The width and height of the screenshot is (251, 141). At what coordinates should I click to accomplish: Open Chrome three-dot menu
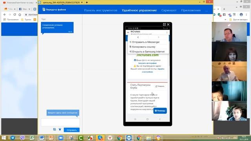point(247,14)
